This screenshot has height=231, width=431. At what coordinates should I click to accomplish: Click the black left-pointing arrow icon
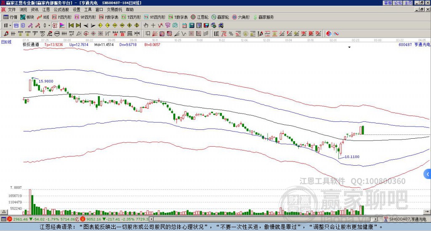pyautogui.click(x=86, y=26)
